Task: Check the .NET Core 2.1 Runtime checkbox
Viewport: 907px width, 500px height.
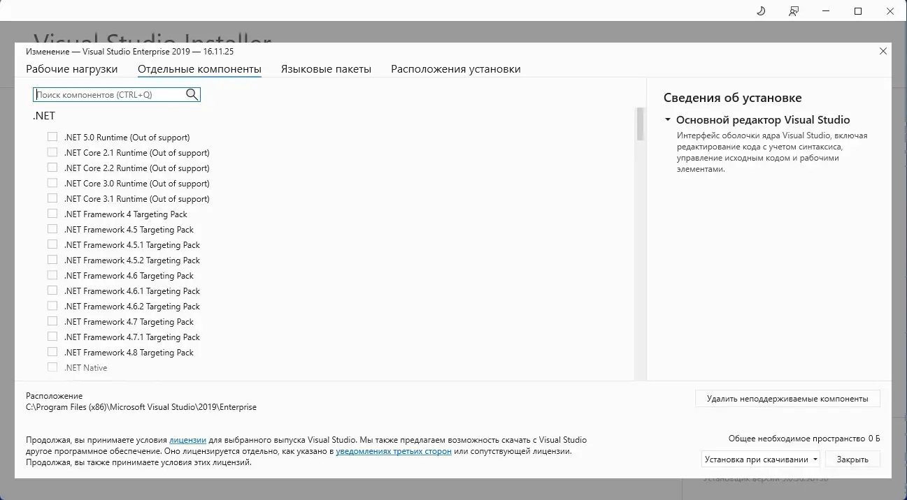Action: (52, 152)
